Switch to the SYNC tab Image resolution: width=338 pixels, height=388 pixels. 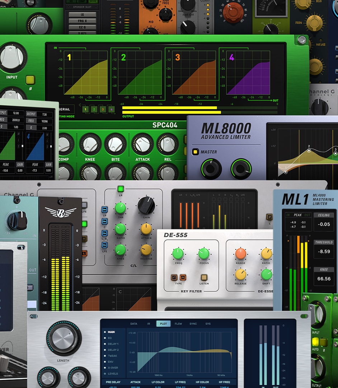click(193, 324)
